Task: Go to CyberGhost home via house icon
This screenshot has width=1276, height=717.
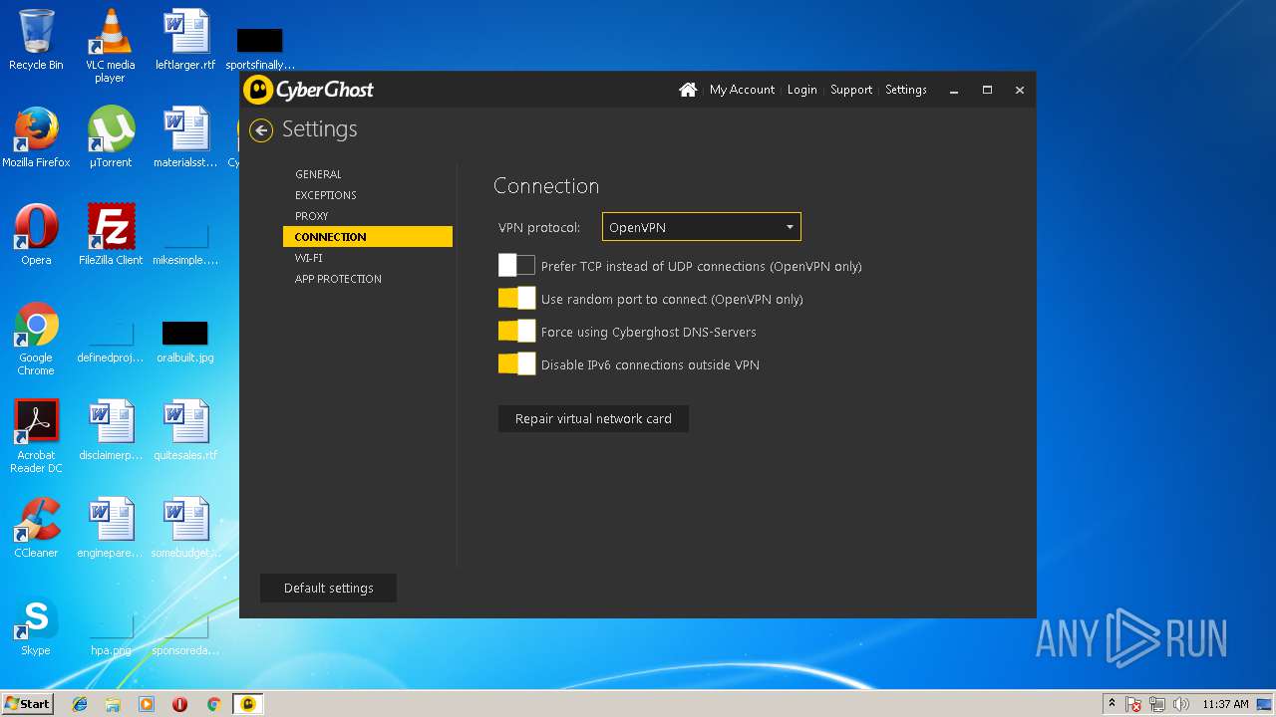Action: tap(688, 90)
